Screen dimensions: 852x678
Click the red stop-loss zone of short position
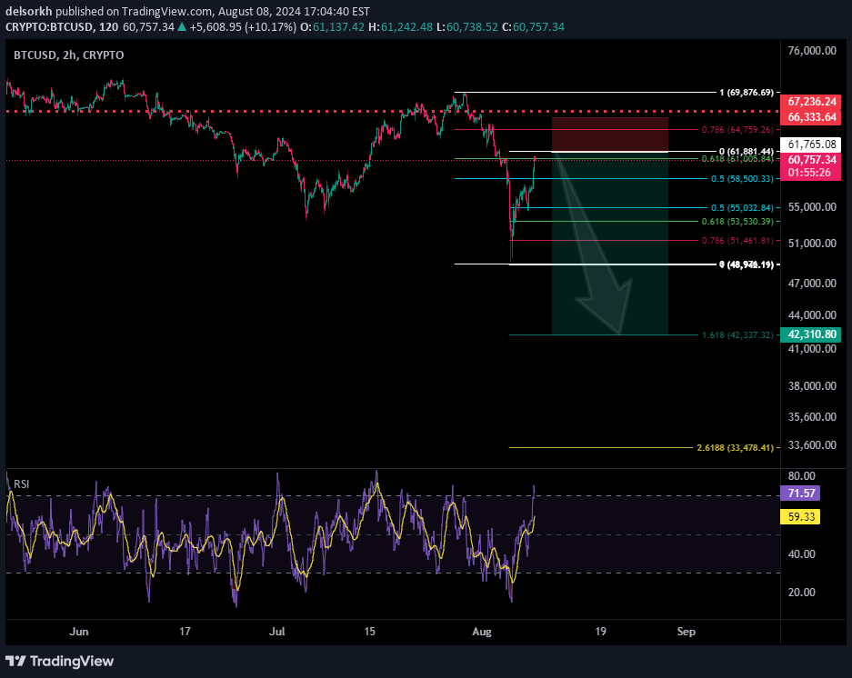click(609, 134)
